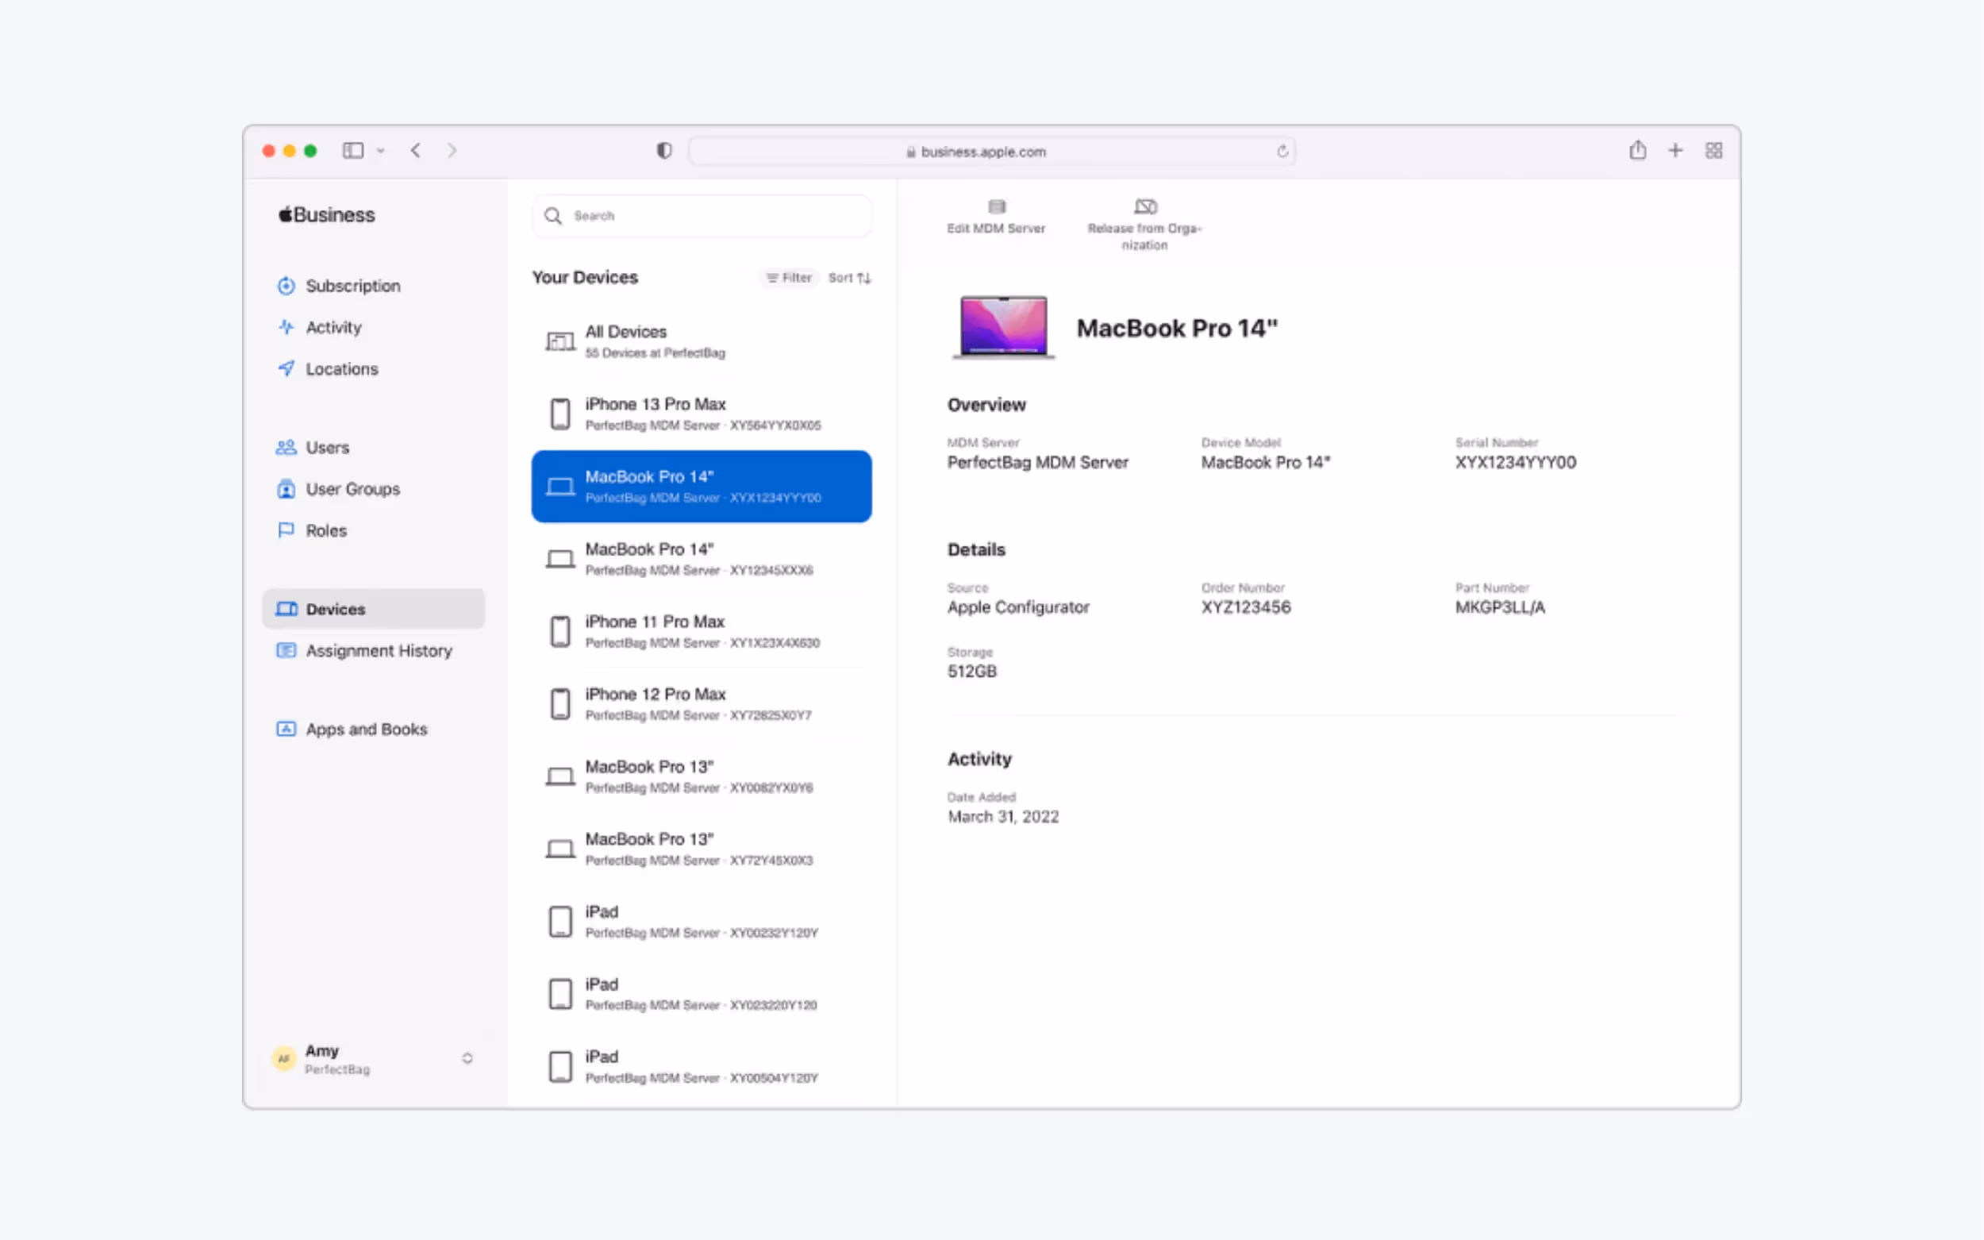Image resolution: width=1984 pixels, height=1240 pixels.
Task: Click the iPhone 11 Pro Max phone icon
Action: (560, 631)
